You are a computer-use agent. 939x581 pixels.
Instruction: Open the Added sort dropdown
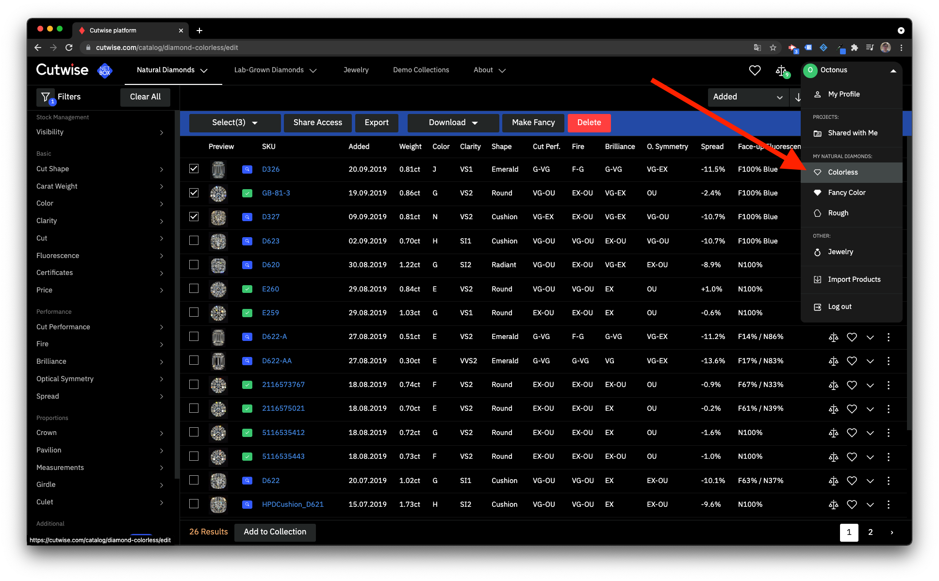748,97
